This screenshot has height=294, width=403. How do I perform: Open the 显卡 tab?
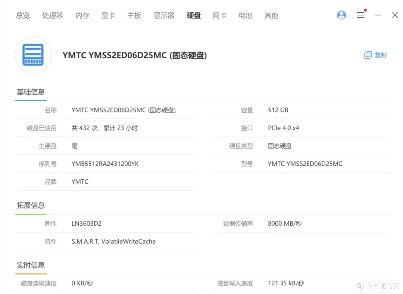click(x=108, y=15)
